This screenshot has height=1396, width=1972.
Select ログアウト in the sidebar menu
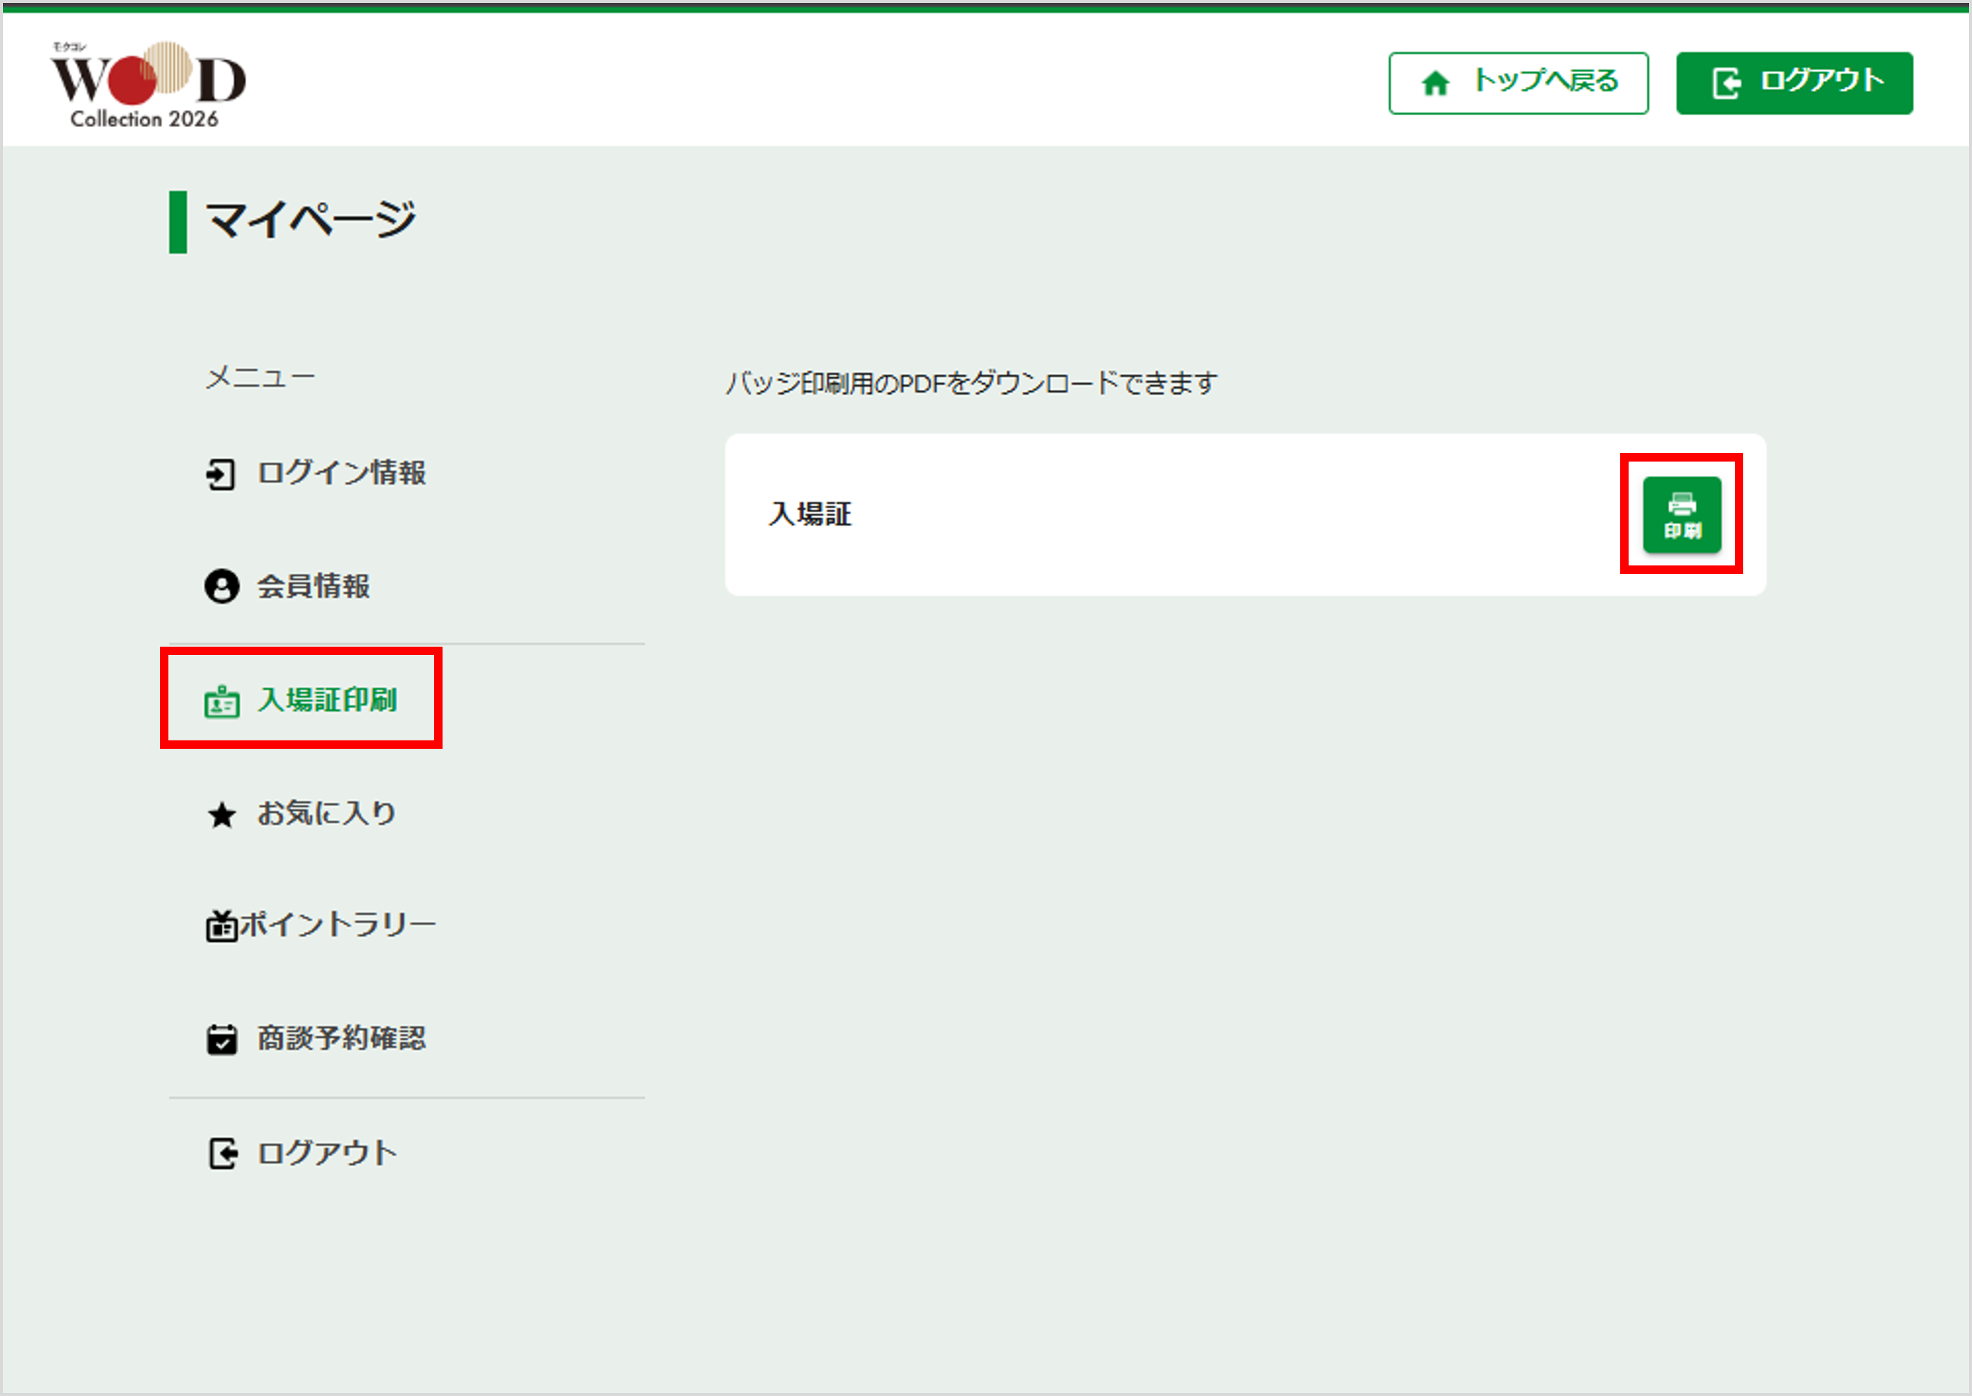(327, 1153)
